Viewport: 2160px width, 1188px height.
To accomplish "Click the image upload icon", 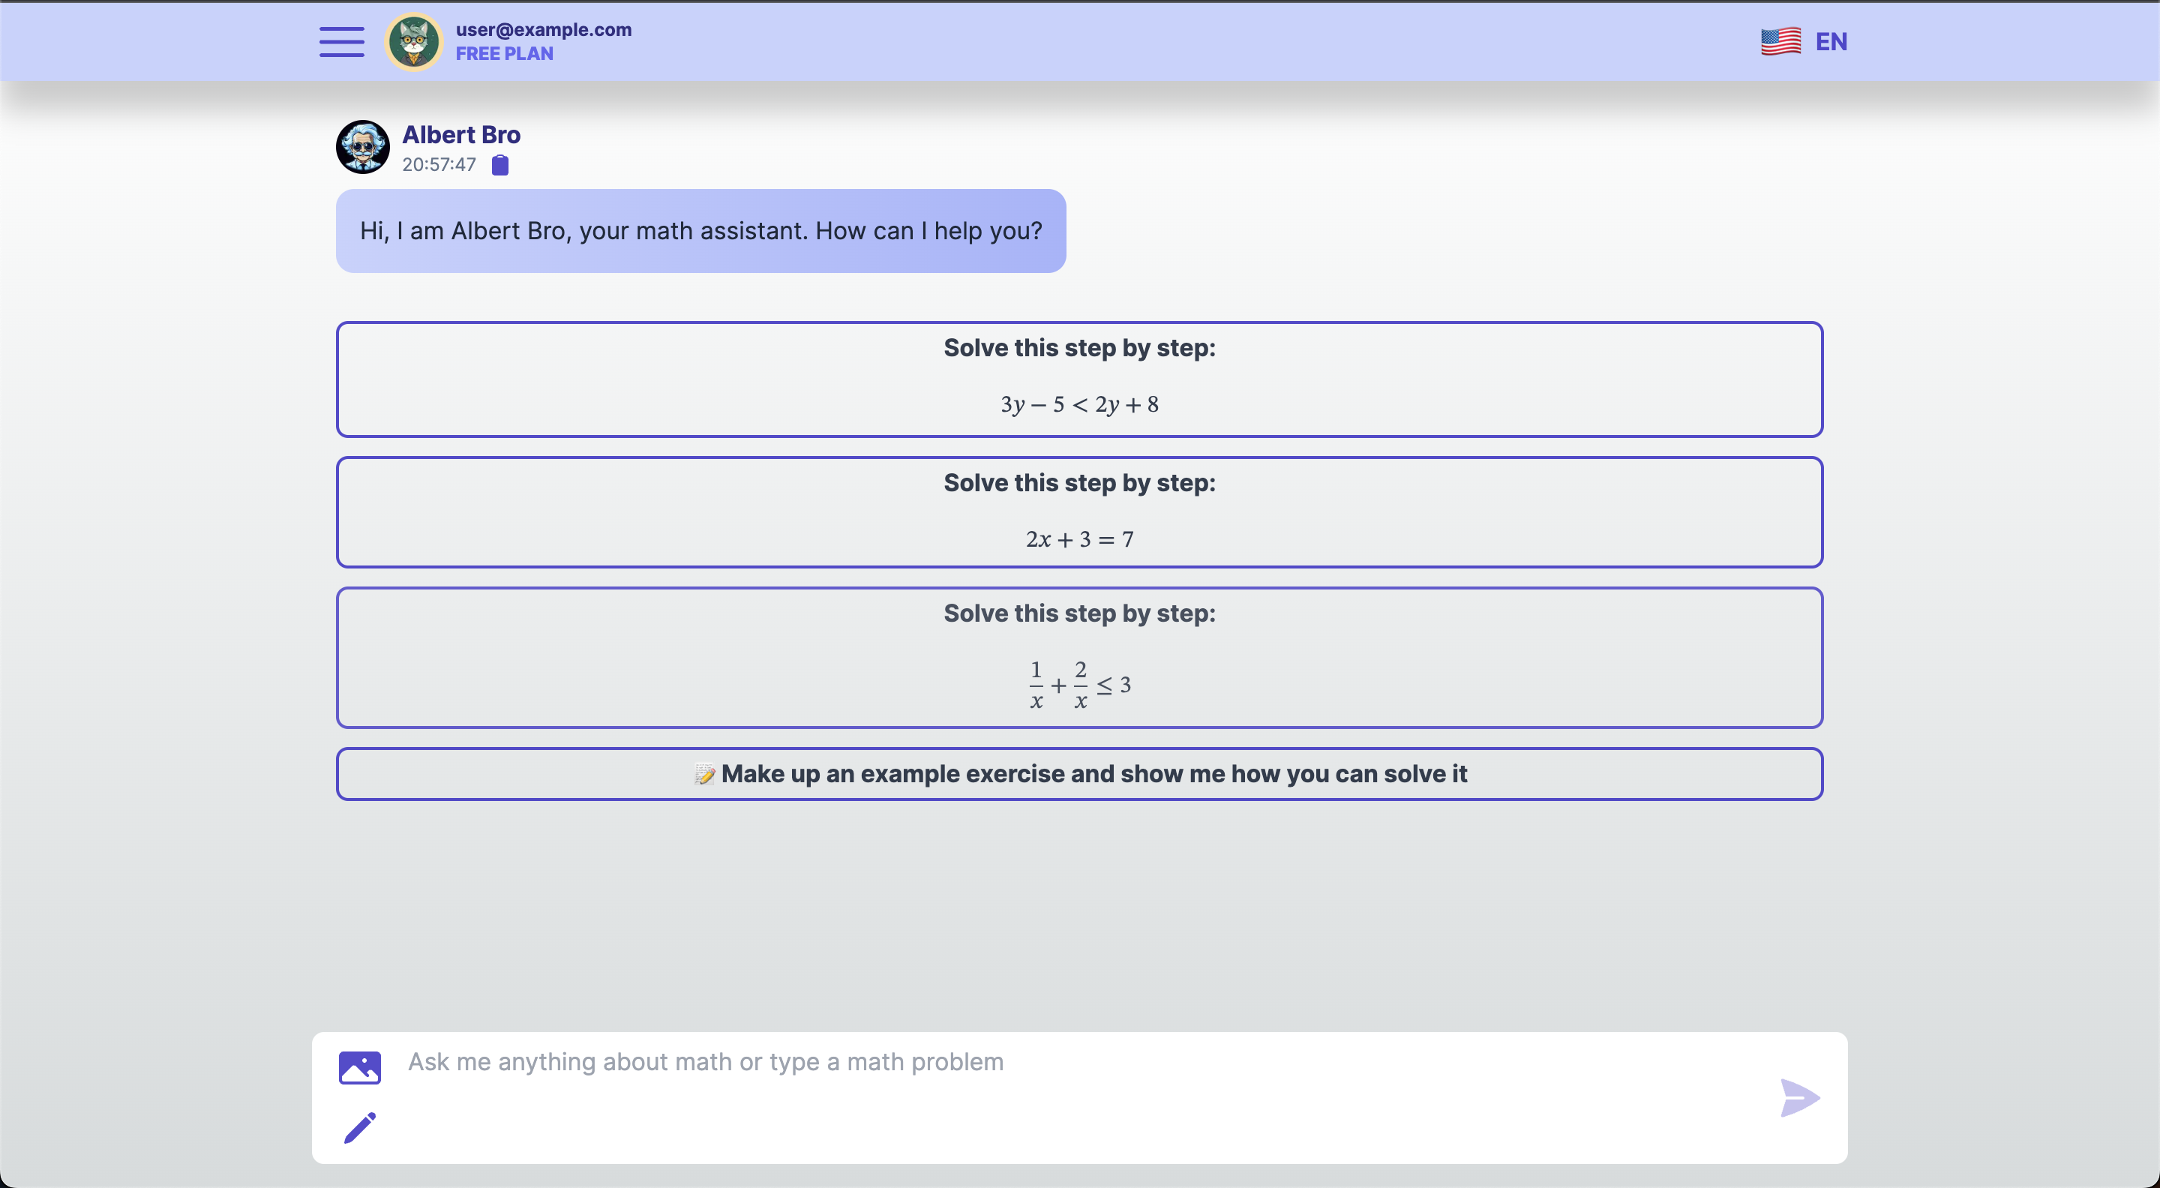I will (x=360, y=1067).
